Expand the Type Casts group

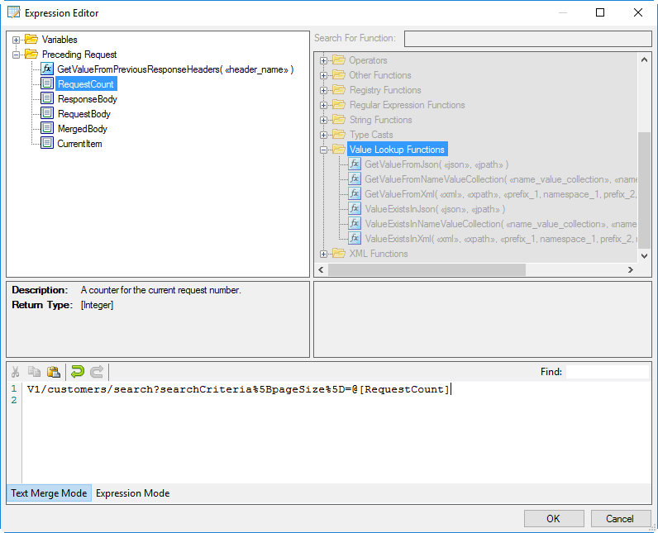click(323, 135)
